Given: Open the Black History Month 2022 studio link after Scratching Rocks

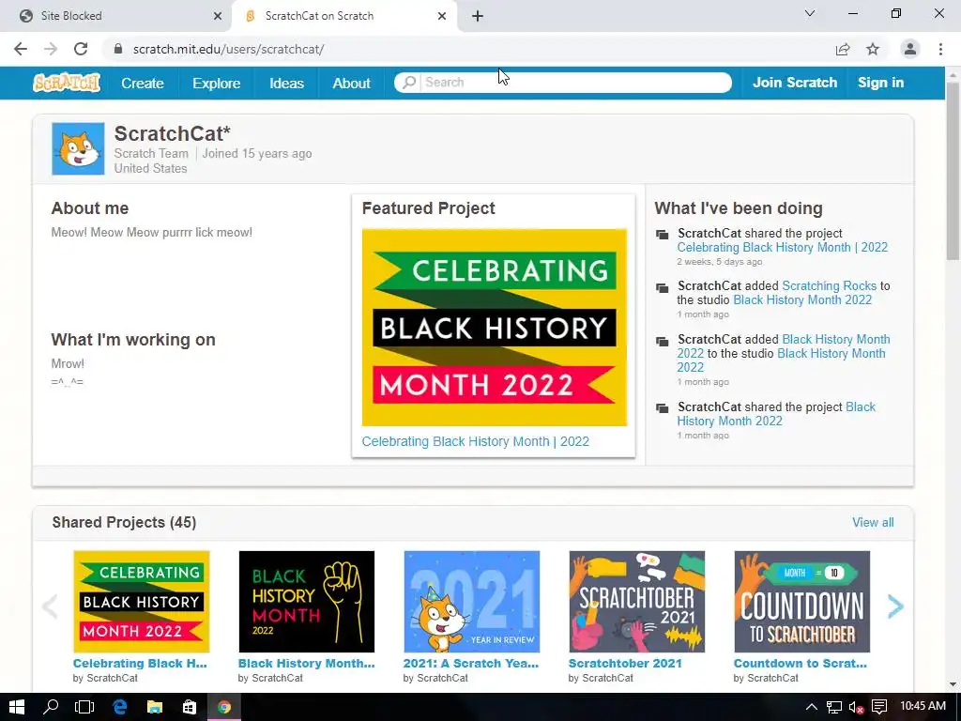Looking at the screenshot, I should coord(802,299).
